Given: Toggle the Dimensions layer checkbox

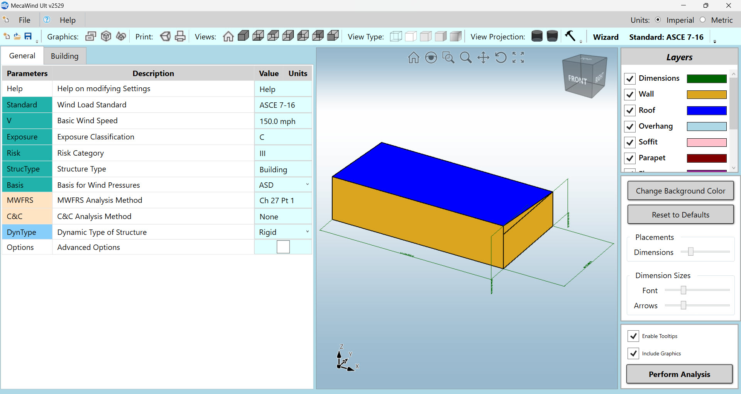Looking at the screenshot, I should coord(630,78).
